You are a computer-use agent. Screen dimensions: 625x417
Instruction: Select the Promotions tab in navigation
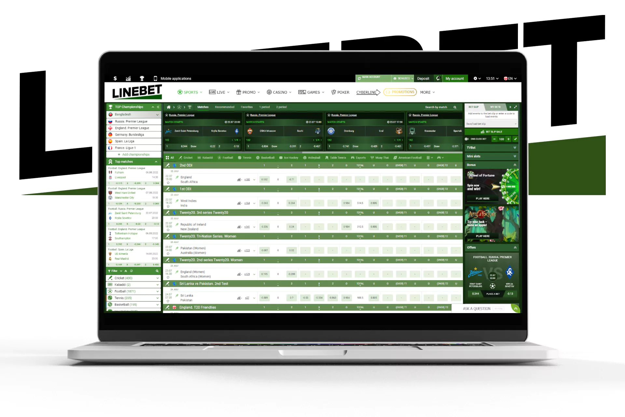(x=399, y=92)
